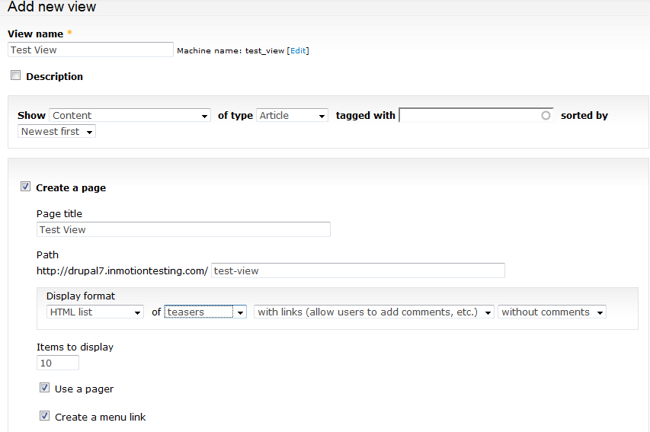The width and height of the screenshot is (650, 432).
Task: Disable the Use a pager checkbox
Action: pyautogui.click(x=44, y=388)
